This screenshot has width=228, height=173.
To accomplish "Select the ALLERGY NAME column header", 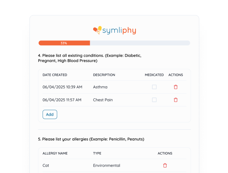I will click(x=55, y=153).
